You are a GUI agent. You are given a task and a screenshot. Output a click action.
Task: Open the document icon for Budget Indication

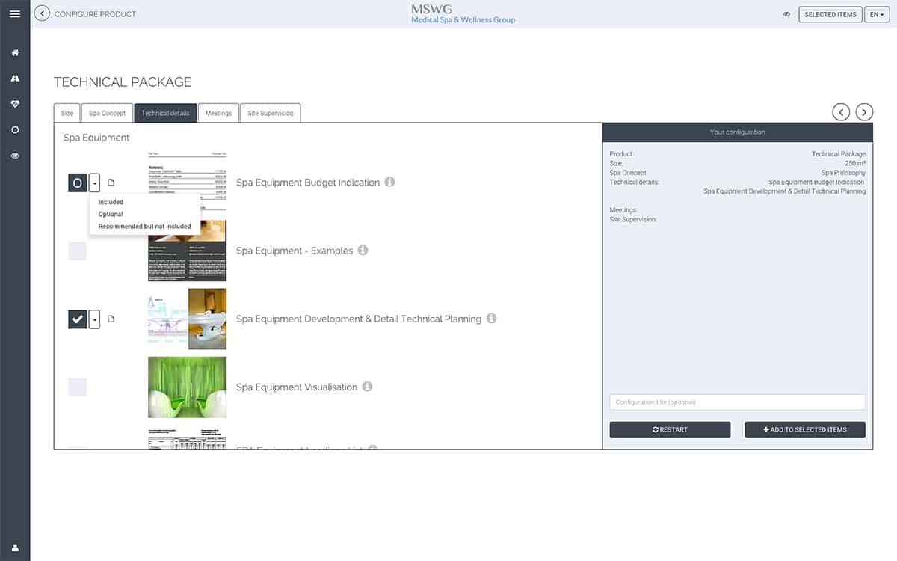pyautogui.click(x=111, y=183)
